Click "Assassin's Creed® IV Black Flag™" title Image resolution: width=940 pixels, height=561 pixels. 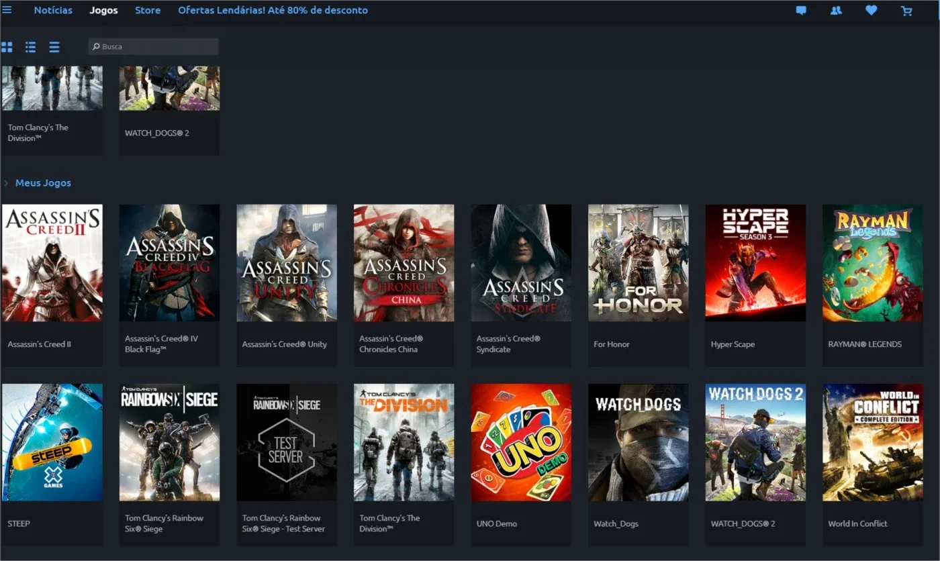(161, 344)
